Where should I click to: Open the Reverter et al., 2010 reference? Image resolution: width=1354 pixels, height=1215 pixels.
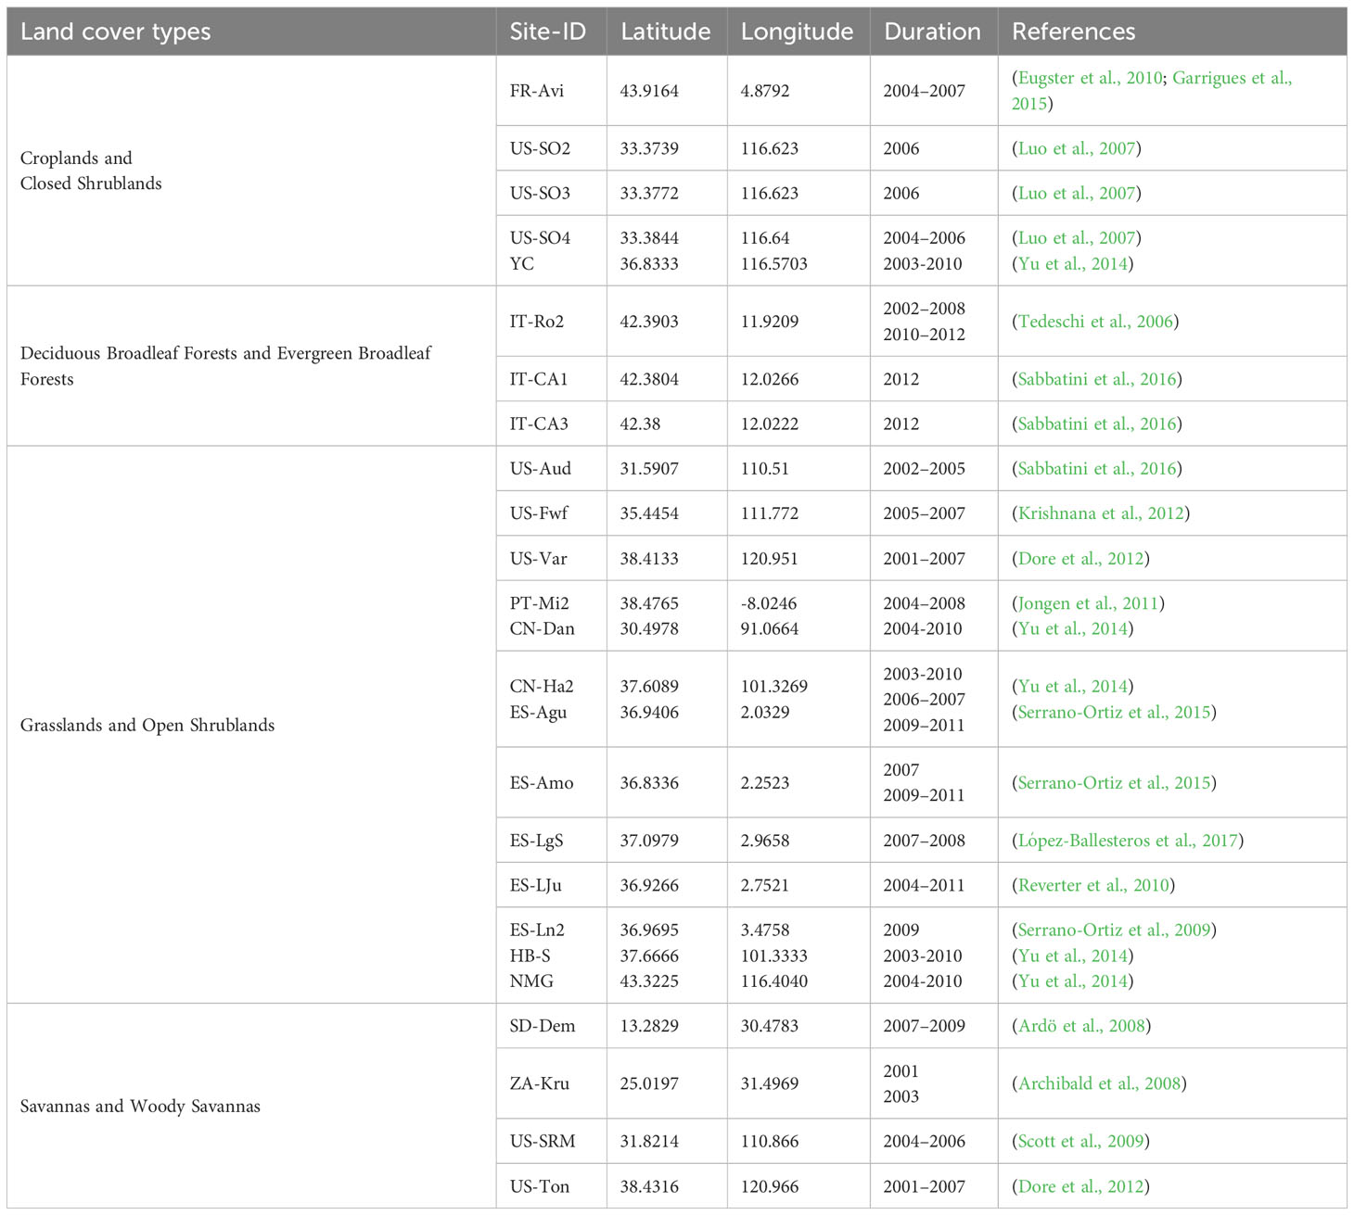(x=1093, y=885)
